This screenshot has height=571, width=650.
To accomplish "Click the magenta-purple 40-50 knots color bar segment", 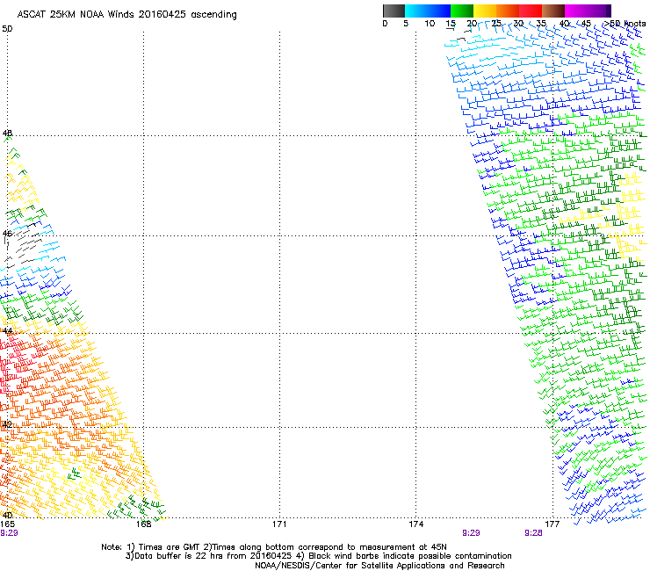I will [588, 11].
